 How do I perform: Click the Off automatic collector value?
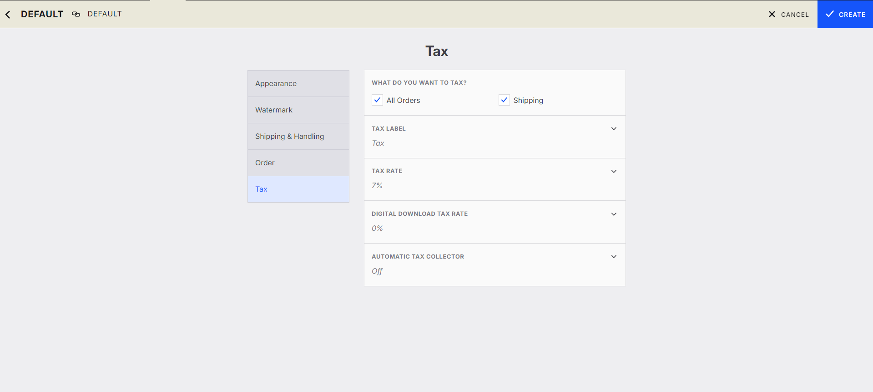click(377, 271)
